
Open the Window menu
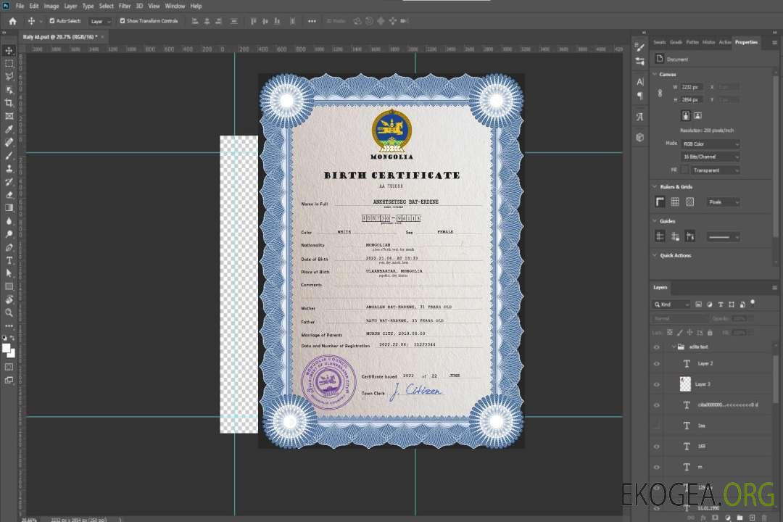coord(175,6)
